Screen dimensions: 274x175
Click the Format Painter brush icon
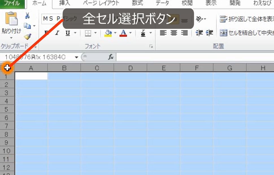[x=27, y=36]
